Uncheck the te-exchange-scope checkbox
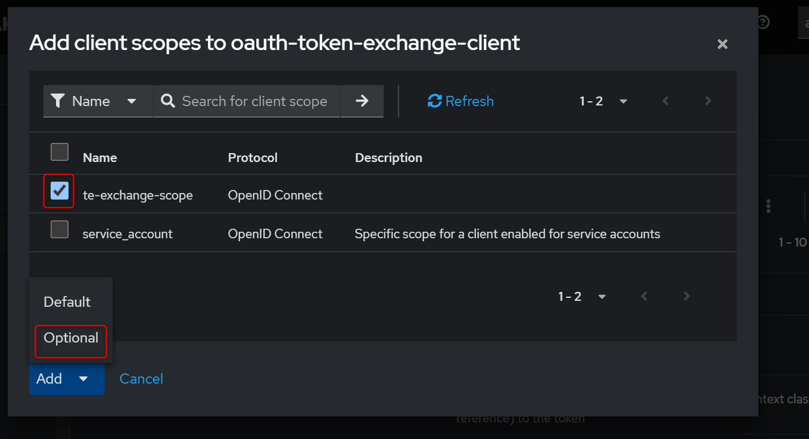The width and height of the screenshot is (809, 439). 60,191
